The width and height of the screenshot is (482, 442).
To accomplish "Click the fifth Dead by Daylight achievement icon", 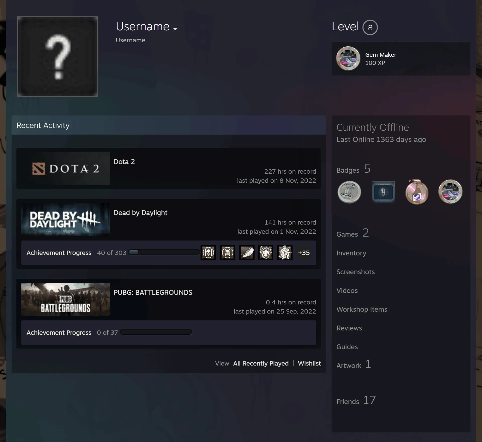I will point(285,253).
